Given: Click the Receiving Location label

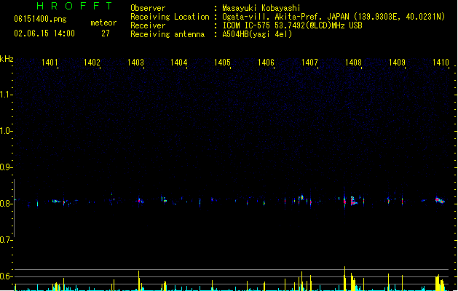Looking at the screenshot, I should [x=170, y=17].
